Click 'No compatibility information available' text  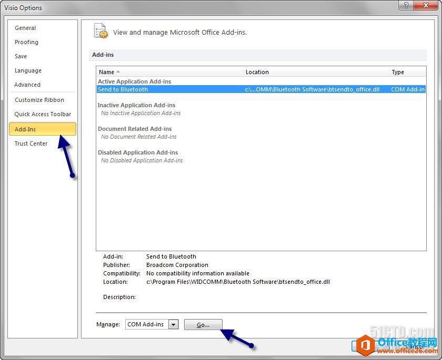point(198,274)
